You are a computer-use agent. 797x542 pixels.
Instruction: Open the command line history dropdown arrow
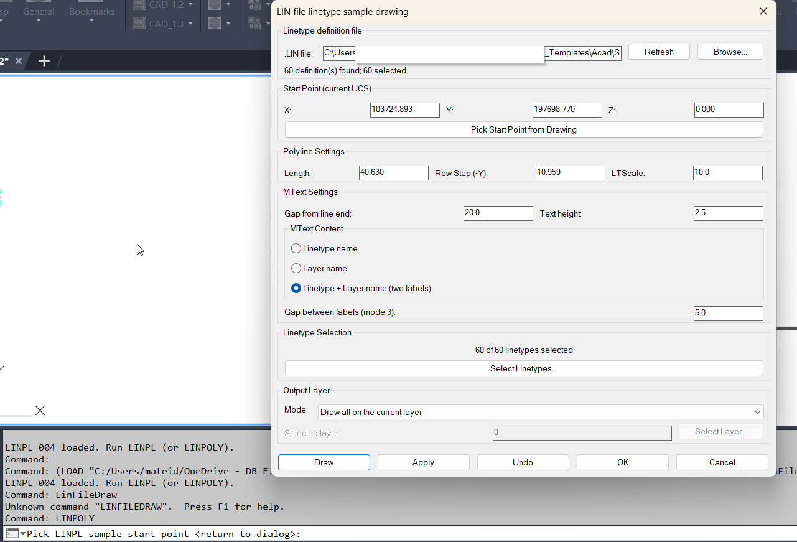click(x=23, y=534)
